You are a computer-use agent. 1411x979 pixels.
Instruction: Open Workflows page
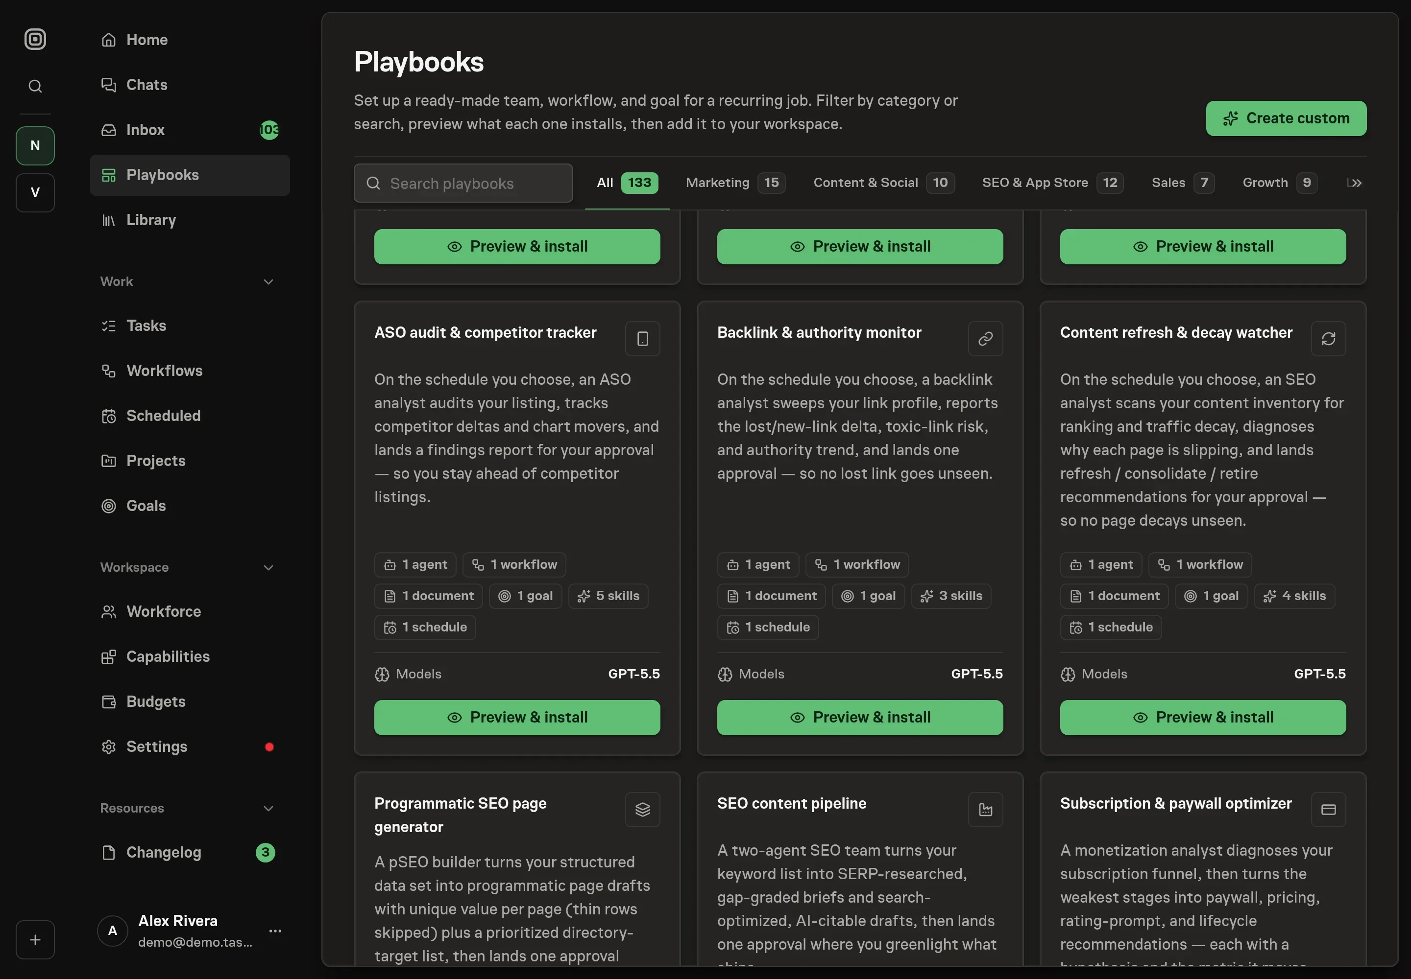tap(190, 371)
